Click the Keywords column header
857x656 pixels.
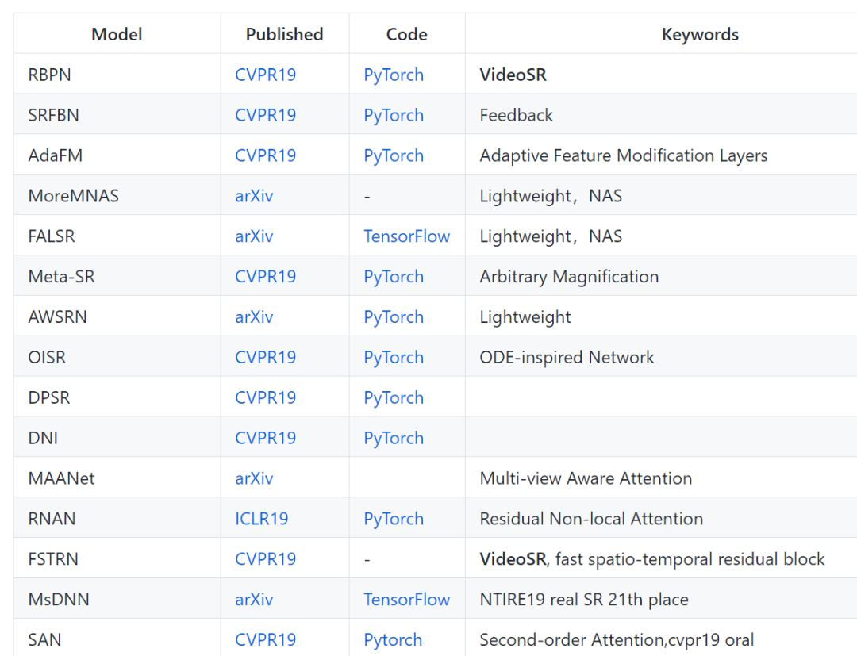[700, 34]
